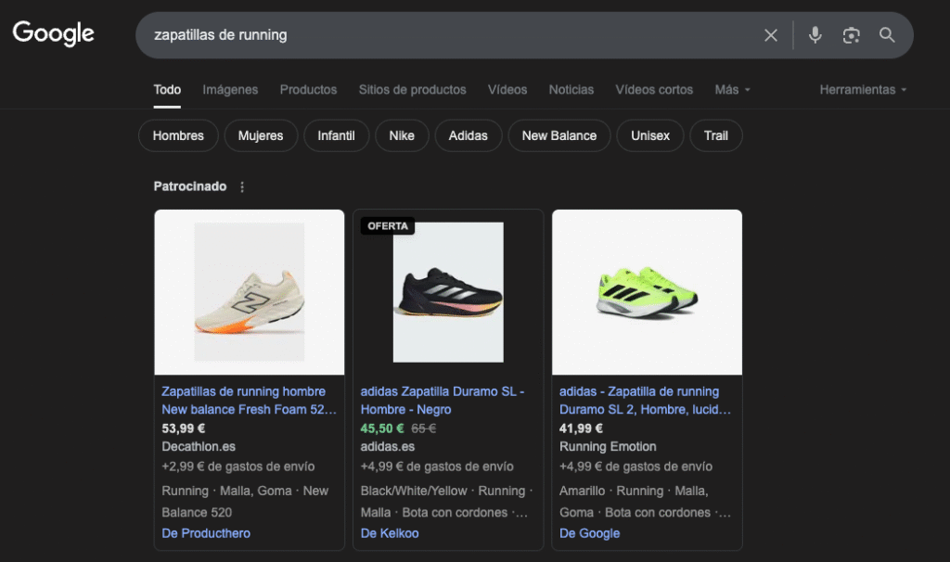Image resolution: width=950 pixels, height=562 pixels.
Task: Open link adidas Zapatilla Duramo SL Hombre Negro
Action: [443, 401]
